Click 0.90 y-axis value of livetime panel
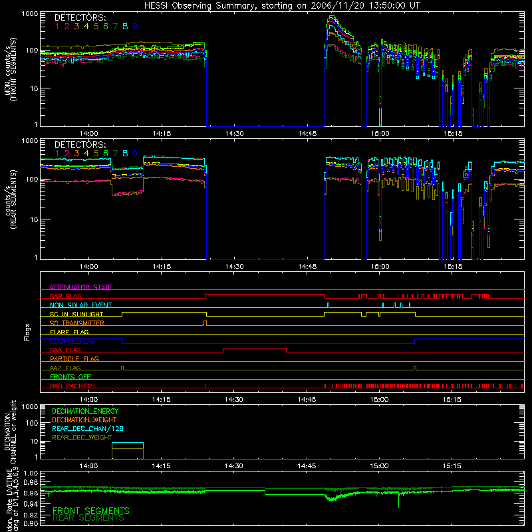Image resolution: width=532 pixels, height=532 pixels. (x=31, y=523)
